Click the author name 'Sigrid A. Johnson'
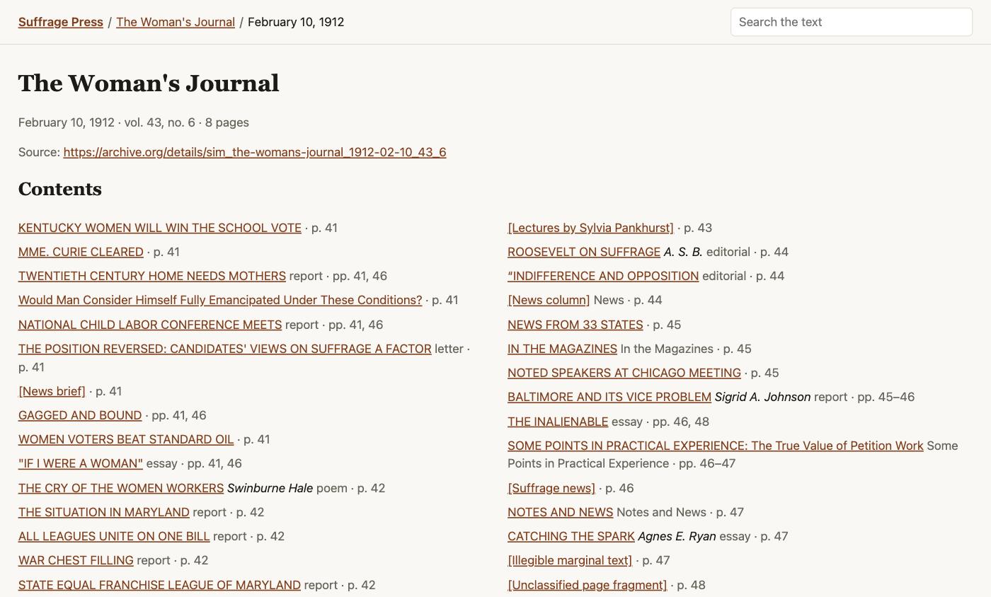The height and width of the screenshot is (597, 991). [762, 397]
